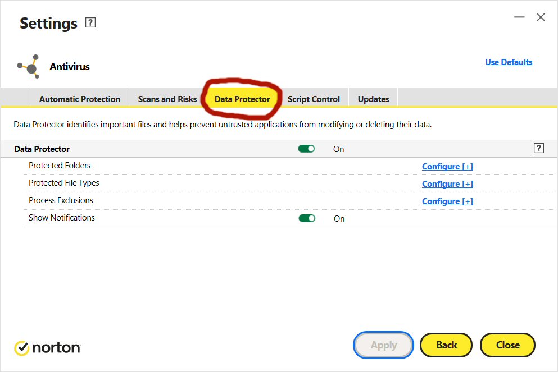Click the Antivirus heading text
558x372 pixels.
70,67
